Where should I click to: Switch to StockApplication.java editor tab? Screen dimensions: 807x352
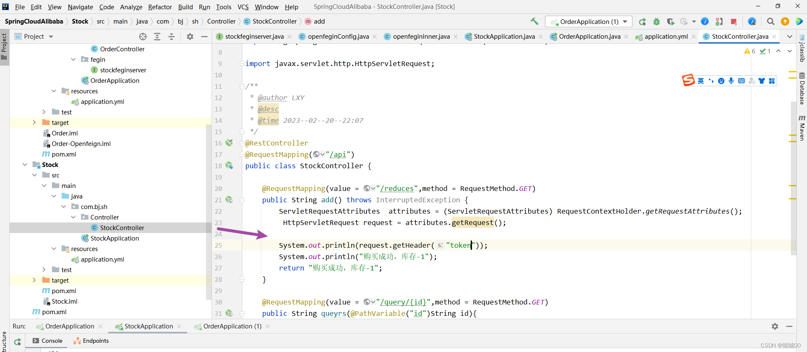coord(504,37)
